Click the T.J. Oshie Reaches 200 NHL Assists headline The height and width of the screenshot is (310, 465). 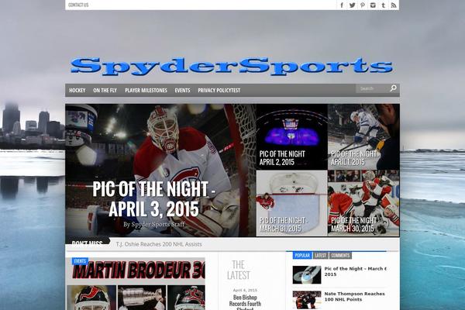click(159, 244)
